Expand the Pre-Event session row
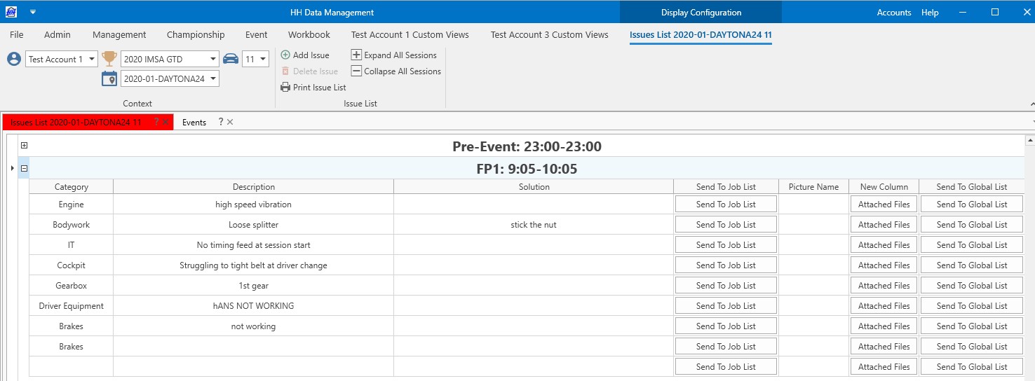Image resolution: width=1035 pixels, height=381 pixels. coord(24,146)
